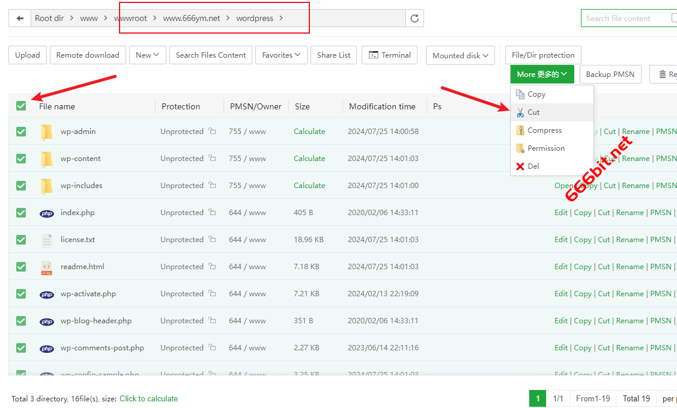Click the readme.html file icon
The height and width of the screenshot is (408, 677).
click(x=47, y=267)
